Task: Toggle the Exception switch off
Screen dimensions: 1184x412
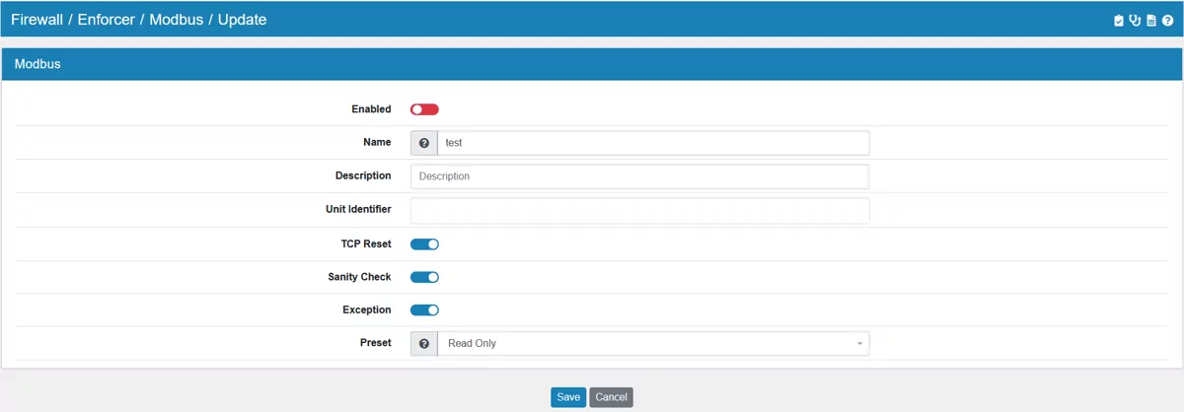Action: [424, 310]
